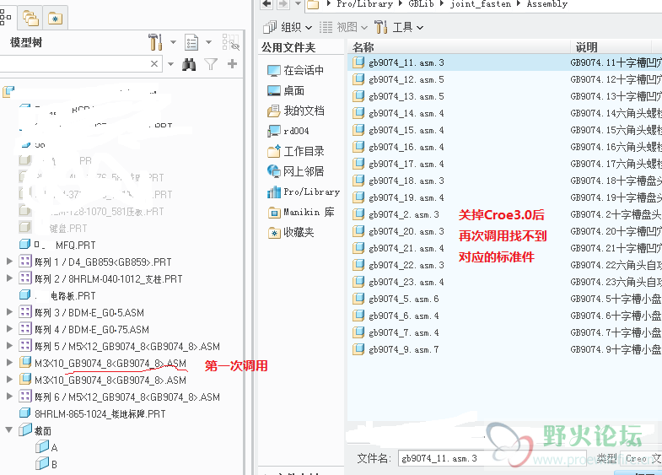Image resolution: width=662 pixels, height=475 pixels.
Task: Open dropdown beside model tree settings tool
Action: pos(173,42)
